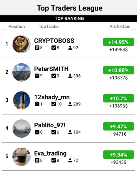Open CRYPTOBOSS profile picture

point(21,44)
